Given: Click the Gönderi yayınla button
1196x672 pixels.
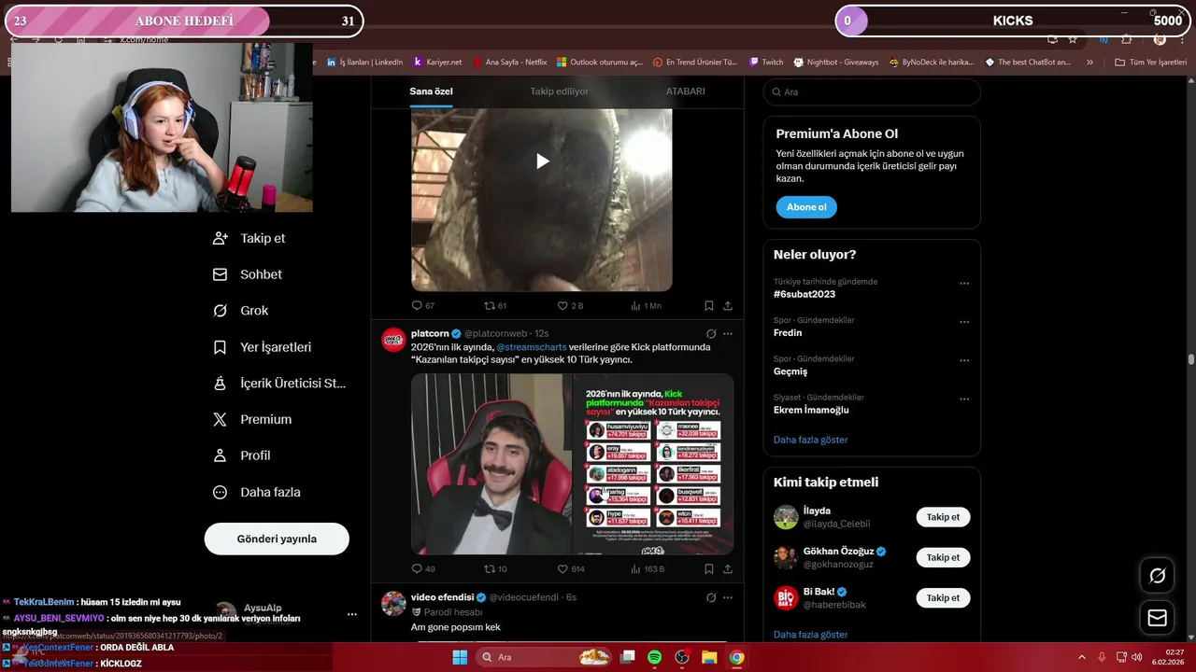Looking at the screenshot, I should tap(277, 539).
